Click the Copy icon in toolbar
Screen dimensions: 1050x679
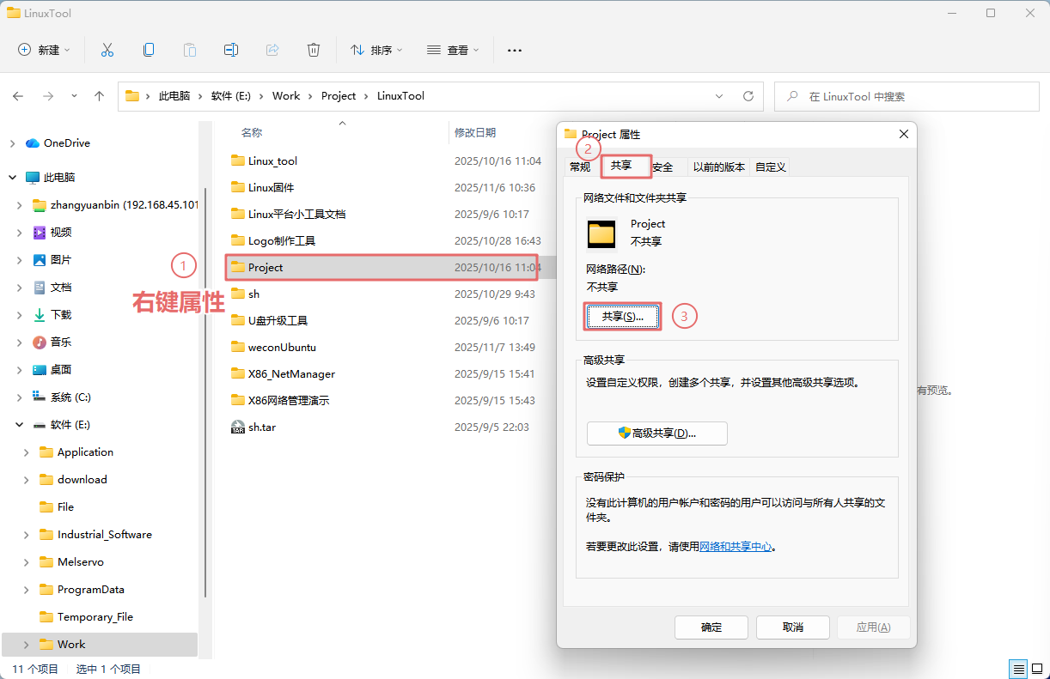click(149, 50)
